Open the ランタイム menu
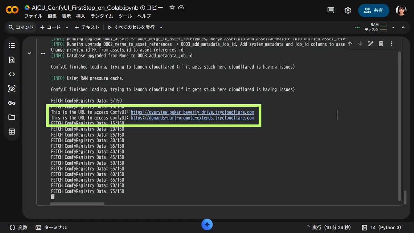The height and width of the screenshot is (233, 414). (x=102, y=16)
